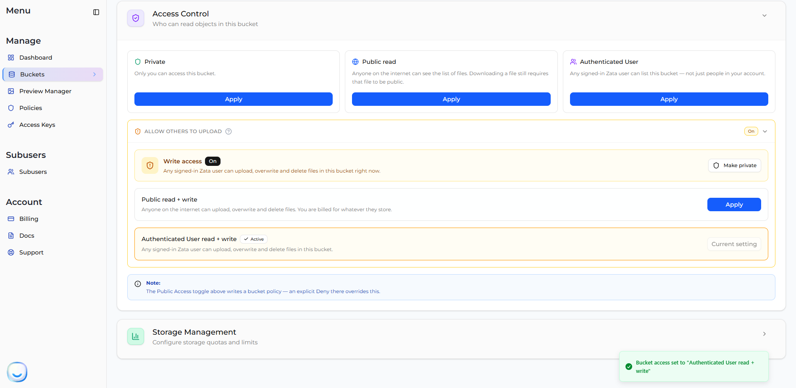
Task: Click the Access Control shield icon
Action: click(x=136, y=18)
